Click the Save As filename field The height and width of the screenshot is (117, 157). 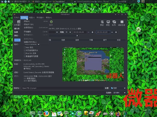tap(62, 88)
